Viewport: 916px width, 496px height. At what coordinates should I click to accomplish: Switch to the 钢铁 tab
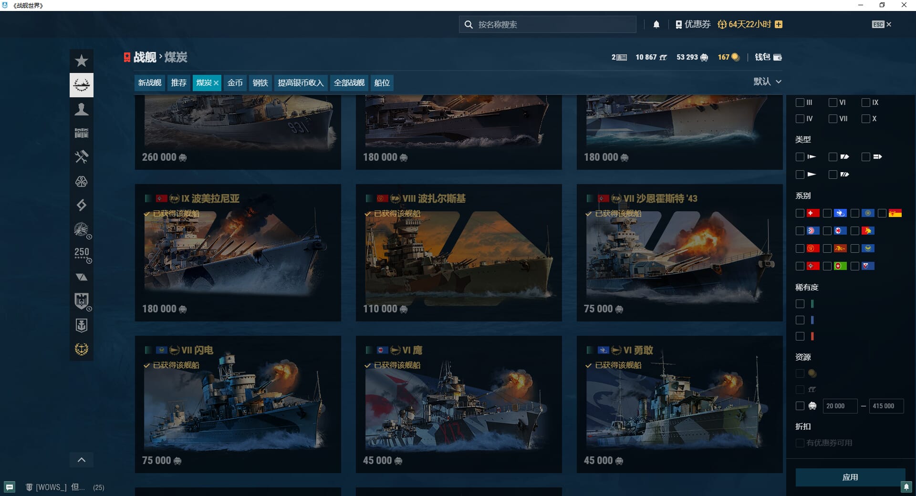(260, 83)
